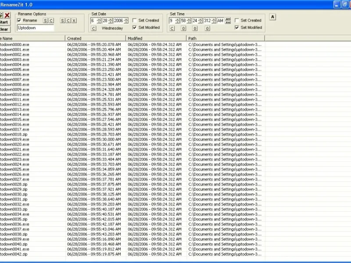Sort by the Path column header
Viewport: 351px width, 263px height.
pos(226,39)
